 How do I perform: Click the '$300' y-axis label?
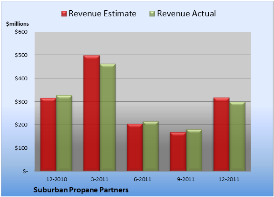click(x=21, y=102)
